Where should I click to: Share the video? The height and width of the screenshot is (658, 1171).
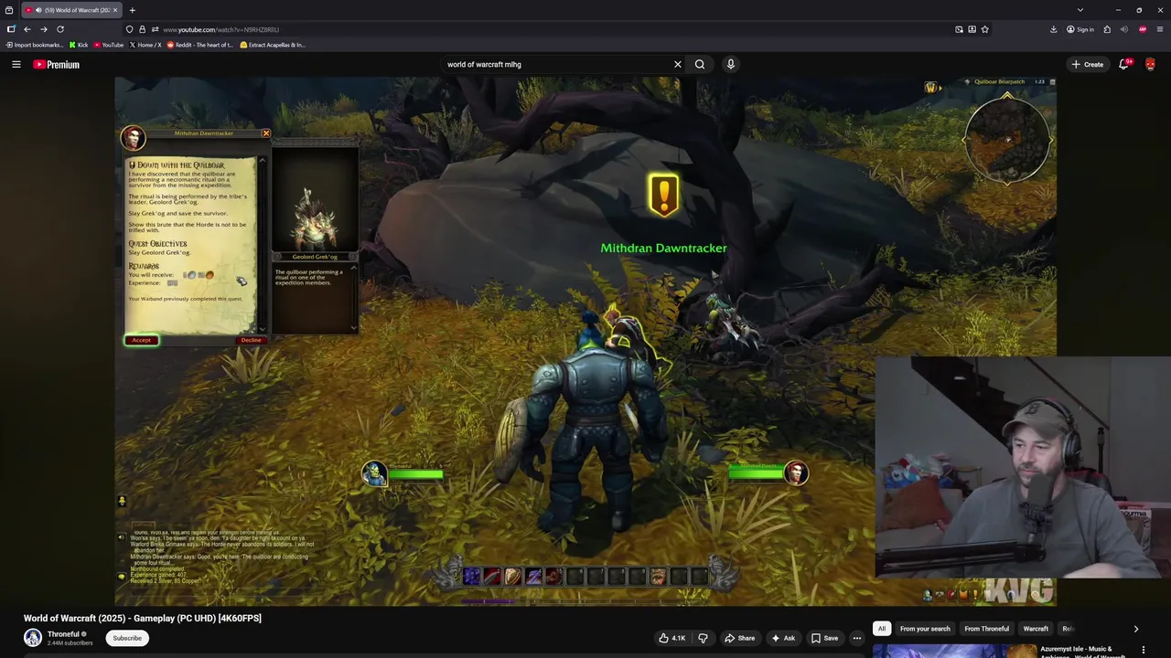739,638
